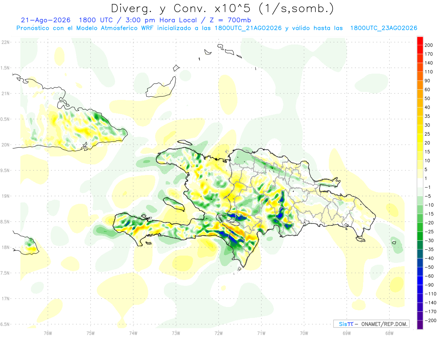437x338 pixels.
Task: Click the "8.5N" latitude tick label
Action: pos(5,222)
